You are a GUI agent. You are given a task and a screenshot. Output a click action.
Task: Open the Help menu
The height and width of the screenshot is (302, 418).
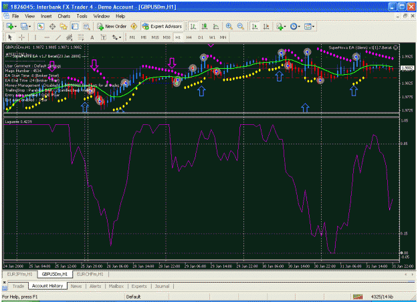click(x=120, y=16)
